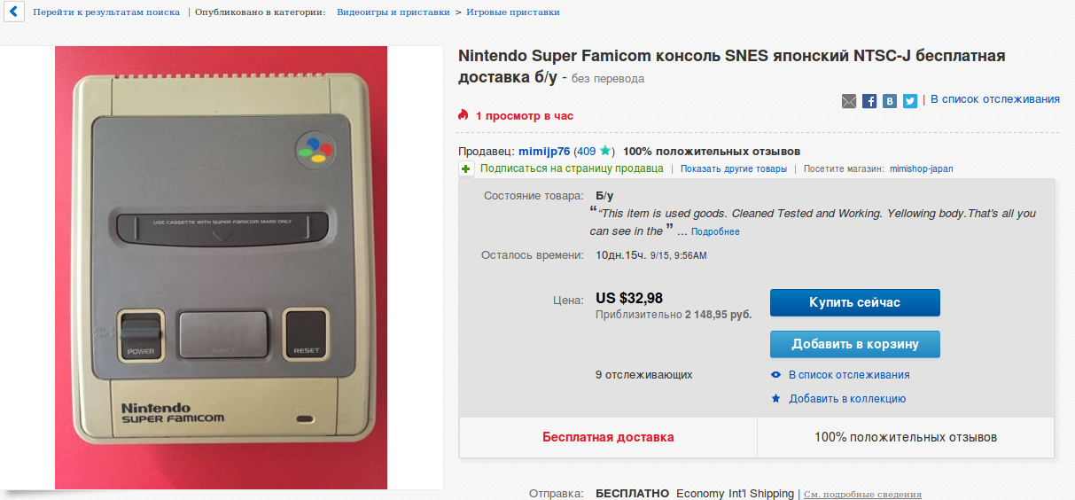Share listing on Twitter
The width and height of the screenshot is (1075, 500).
910,101
